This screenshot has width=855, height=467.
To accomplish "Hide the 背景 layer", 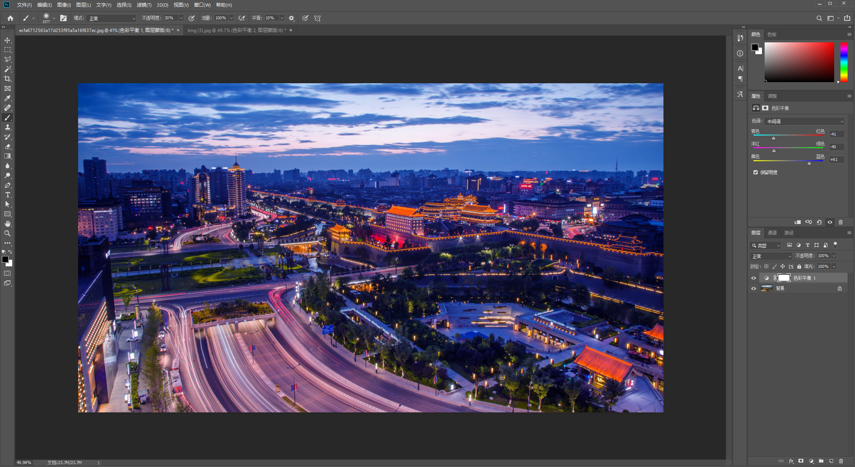I will pyautogui.click(x=753, y=288).
